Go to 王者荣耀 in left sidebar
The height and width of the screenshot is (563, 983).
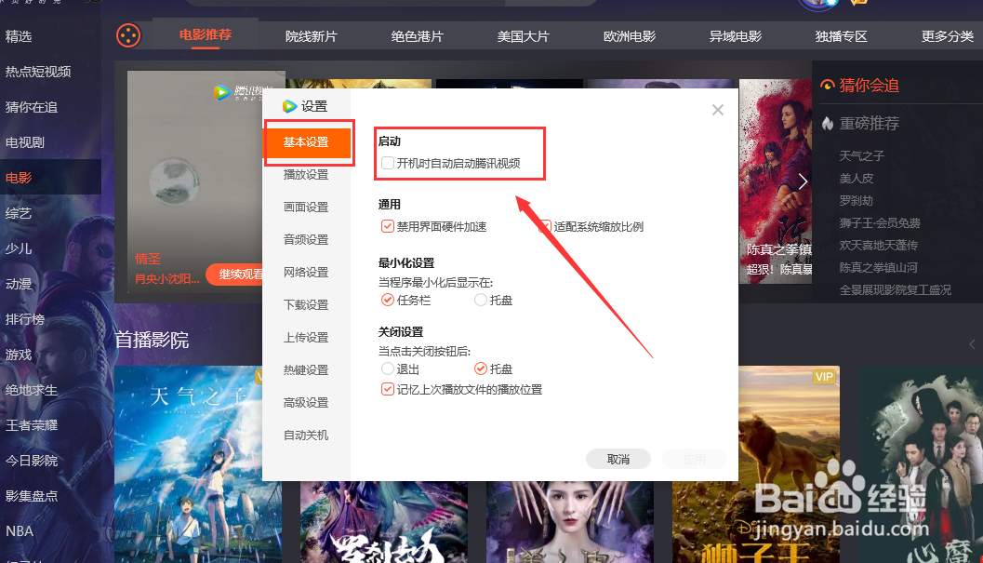(32, 425)
